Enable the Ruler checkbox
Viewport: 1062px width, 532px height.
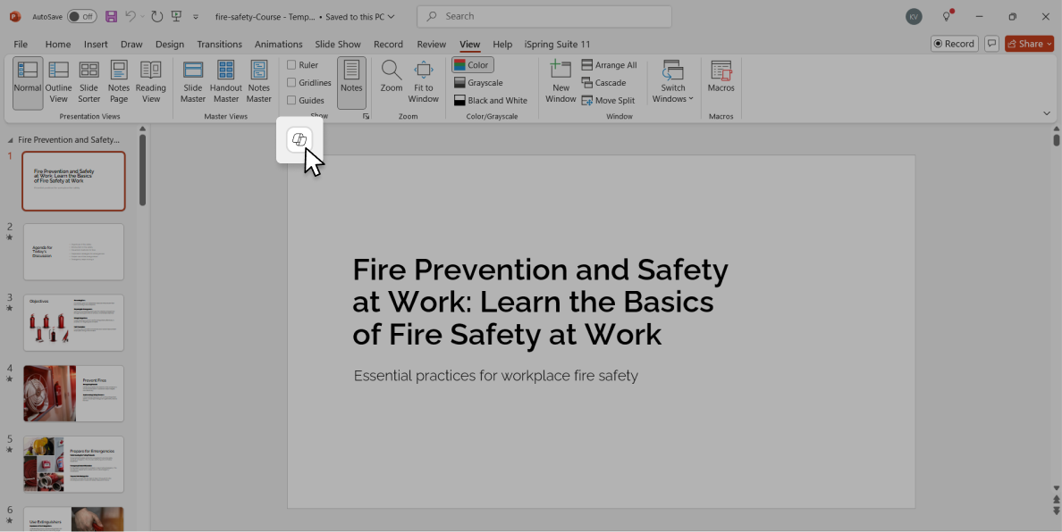(x=291, y=65)
